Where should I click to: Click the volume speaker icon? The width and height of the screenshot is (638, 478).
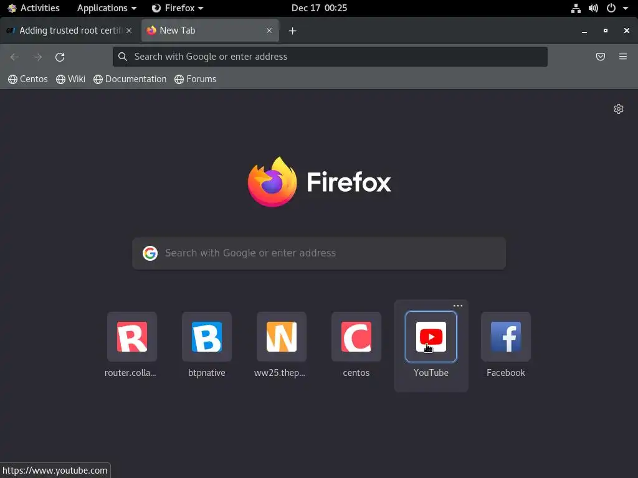click(x=593, y=8)
